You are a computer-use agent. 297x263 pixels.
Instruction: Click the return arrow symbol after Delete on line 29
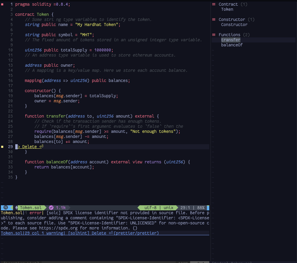(41, 146)
